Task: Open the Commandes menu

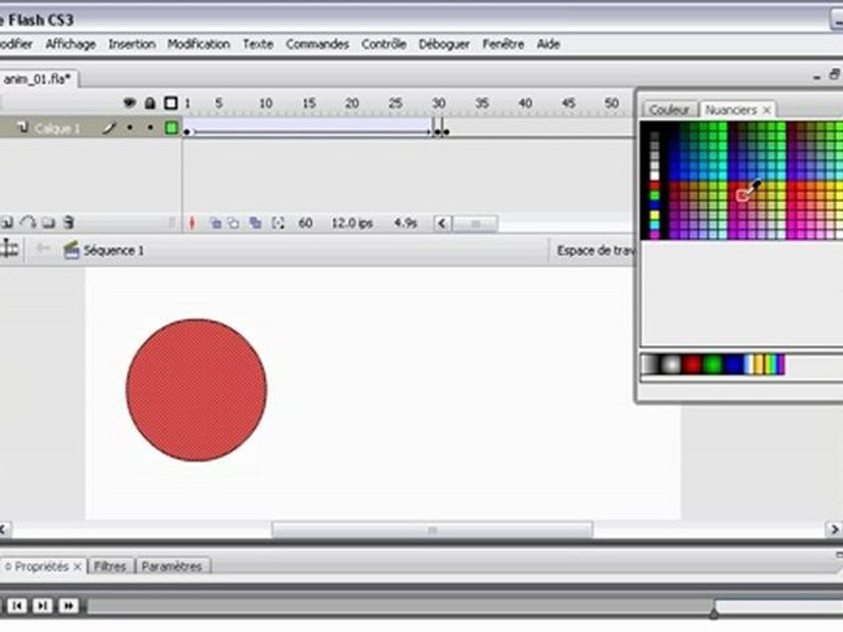Action: [x=317, y=44]
